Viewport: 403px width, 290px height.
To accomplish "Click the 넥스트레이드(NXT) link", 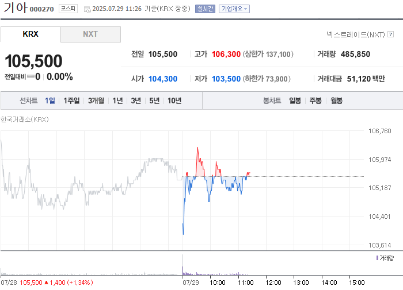I will point(355,34).
